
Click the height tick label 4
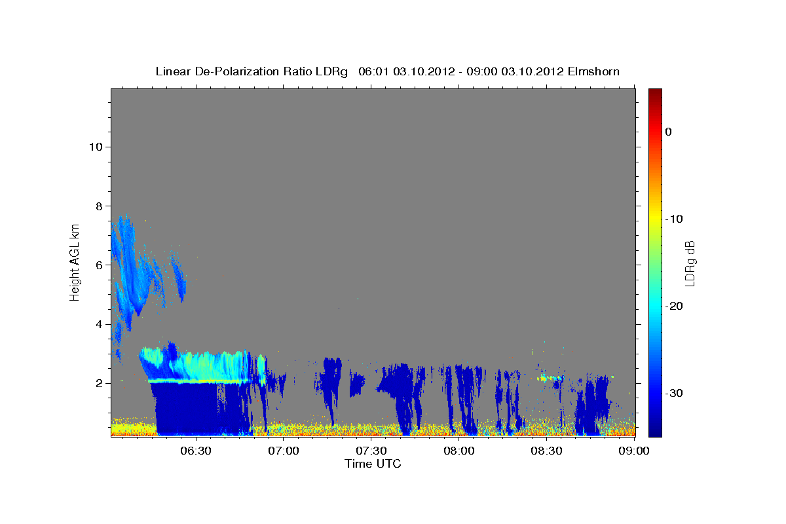point(100,324)
